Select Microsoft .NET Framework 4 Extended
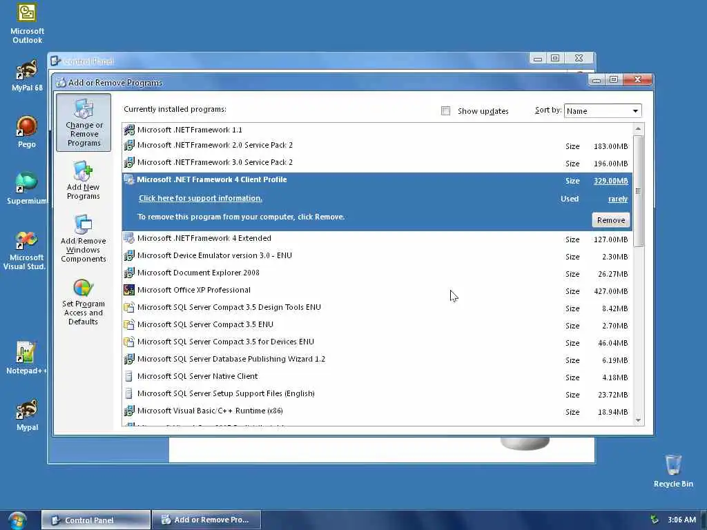Image resolution: width=707 pixels, height=530 pixels. [377, 238]
